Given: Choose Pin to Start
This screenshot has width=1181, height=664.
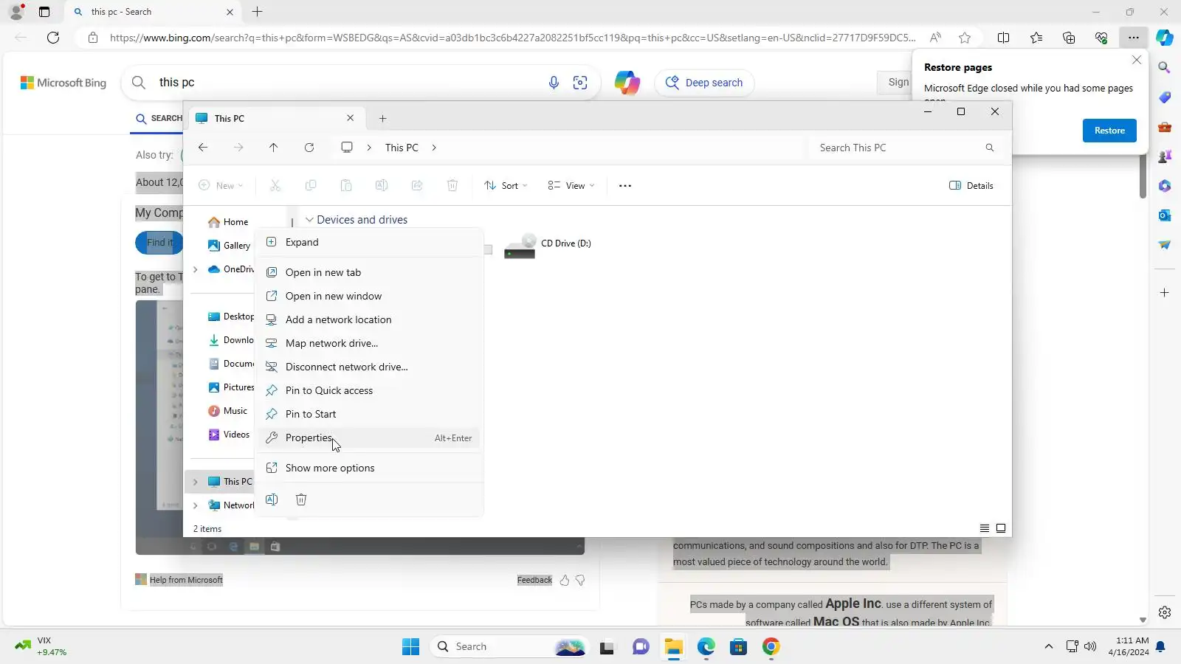Looking at the screenshot, I should point(369,414).
